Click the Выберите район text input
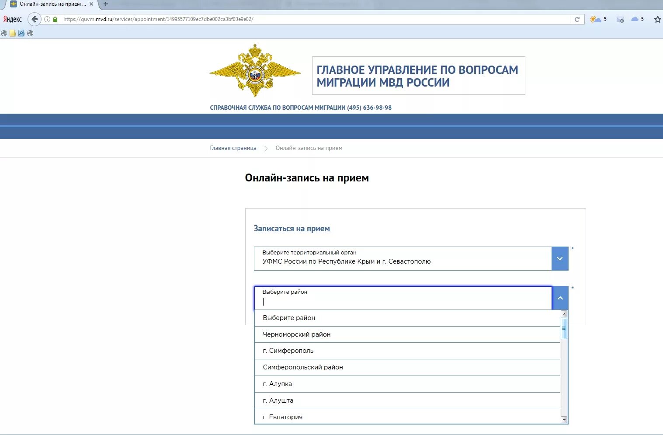663x435 pixels. coord(403,298)
